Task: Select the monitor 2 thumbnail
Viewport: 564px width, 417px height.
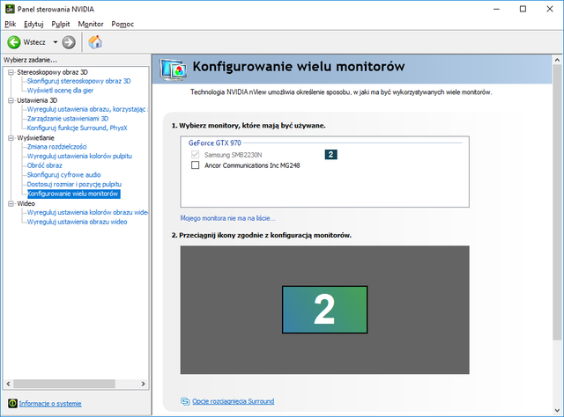Action: click(x=325, y=310)
